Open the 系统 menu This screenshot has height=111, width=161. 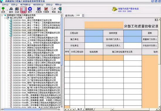[49, 5]
